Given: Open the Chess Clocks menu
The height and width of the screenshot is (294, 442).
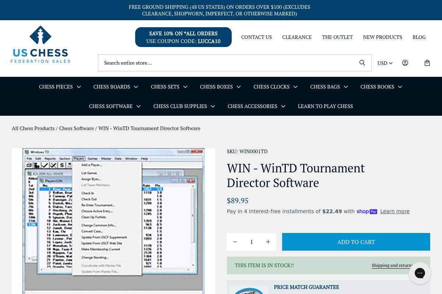Looking at the screenshot, I should tap(271, 87).
